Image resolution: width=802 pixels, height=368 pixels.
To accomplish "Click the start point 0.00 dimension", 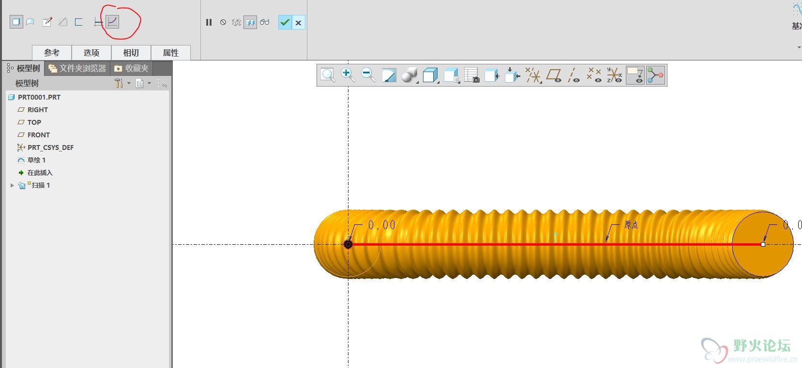I will pos(382,225).
